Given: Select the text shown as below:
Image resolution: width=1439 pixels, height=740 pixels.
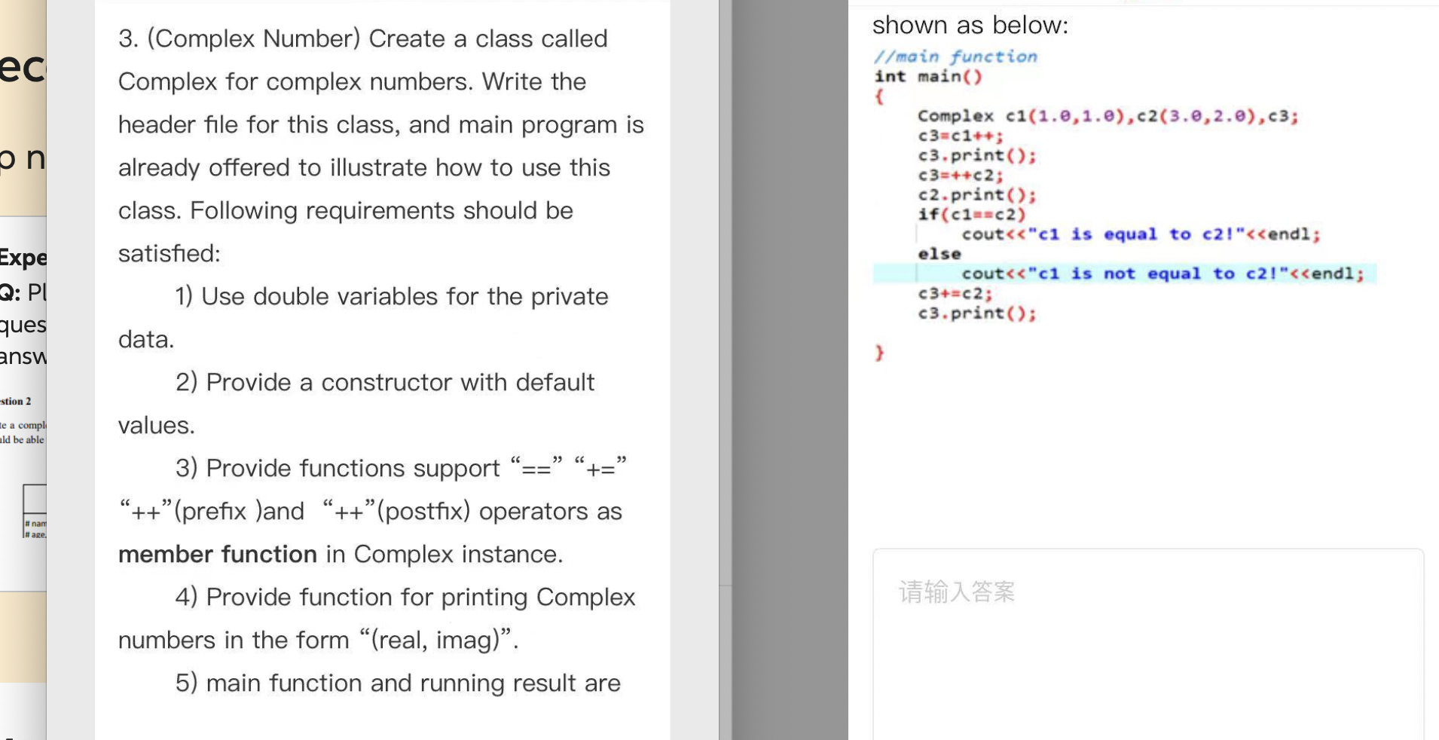Looking at the screenshot, I should click(x=970, y=25).
